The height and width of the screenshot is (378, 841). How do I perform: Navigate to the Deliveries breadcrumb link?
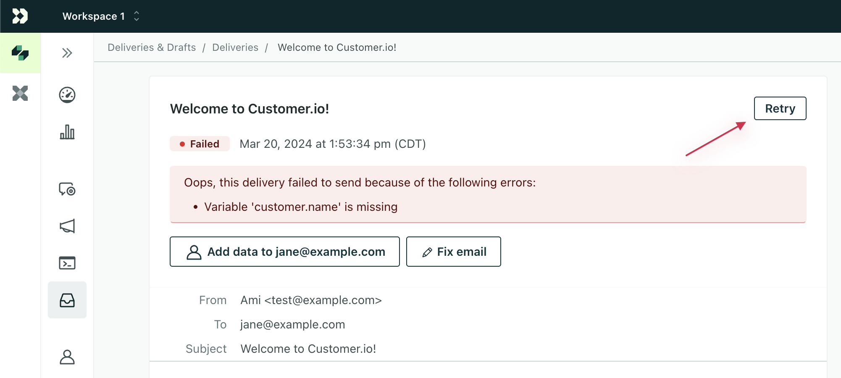[x=235, y=47]
